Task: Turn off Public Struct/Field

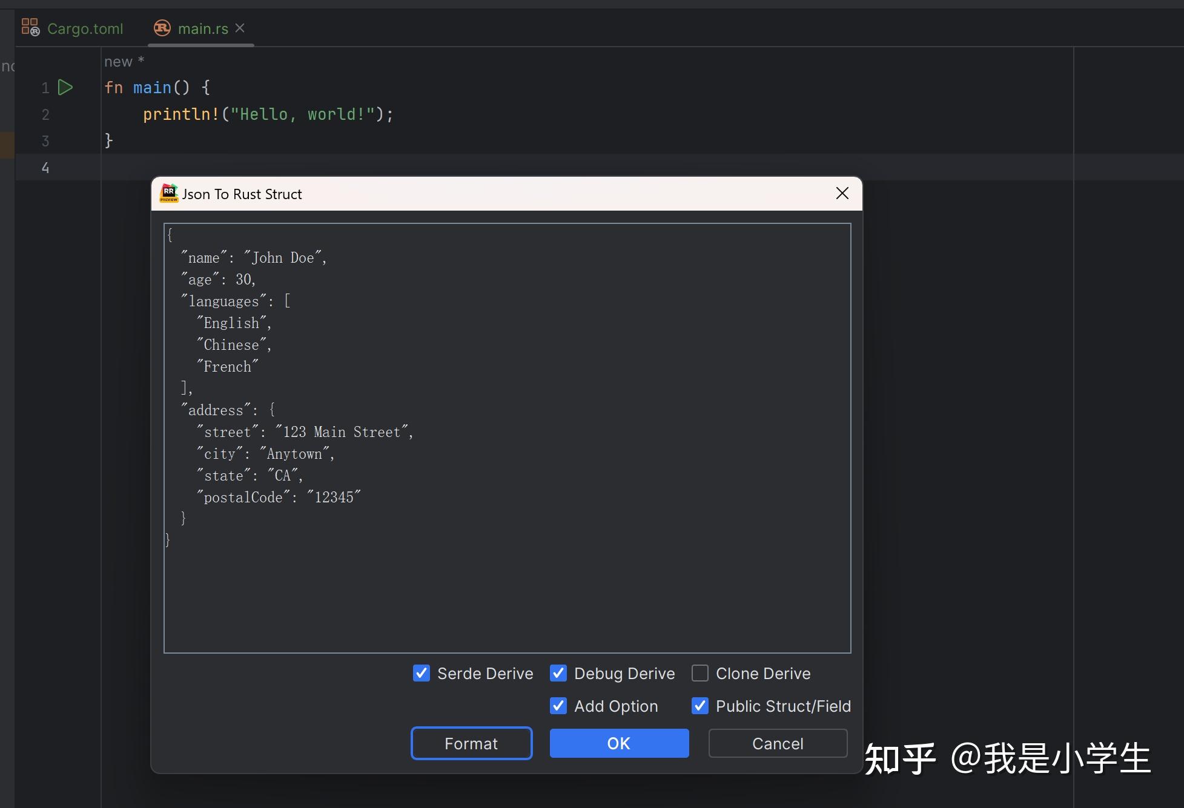Action: click(x=700, y=706)
